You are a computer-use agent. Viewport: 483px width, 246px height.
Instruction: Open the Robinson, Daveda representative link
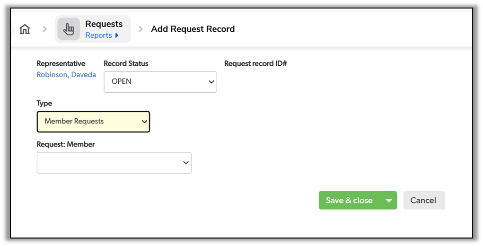click(x=66, y=75)
